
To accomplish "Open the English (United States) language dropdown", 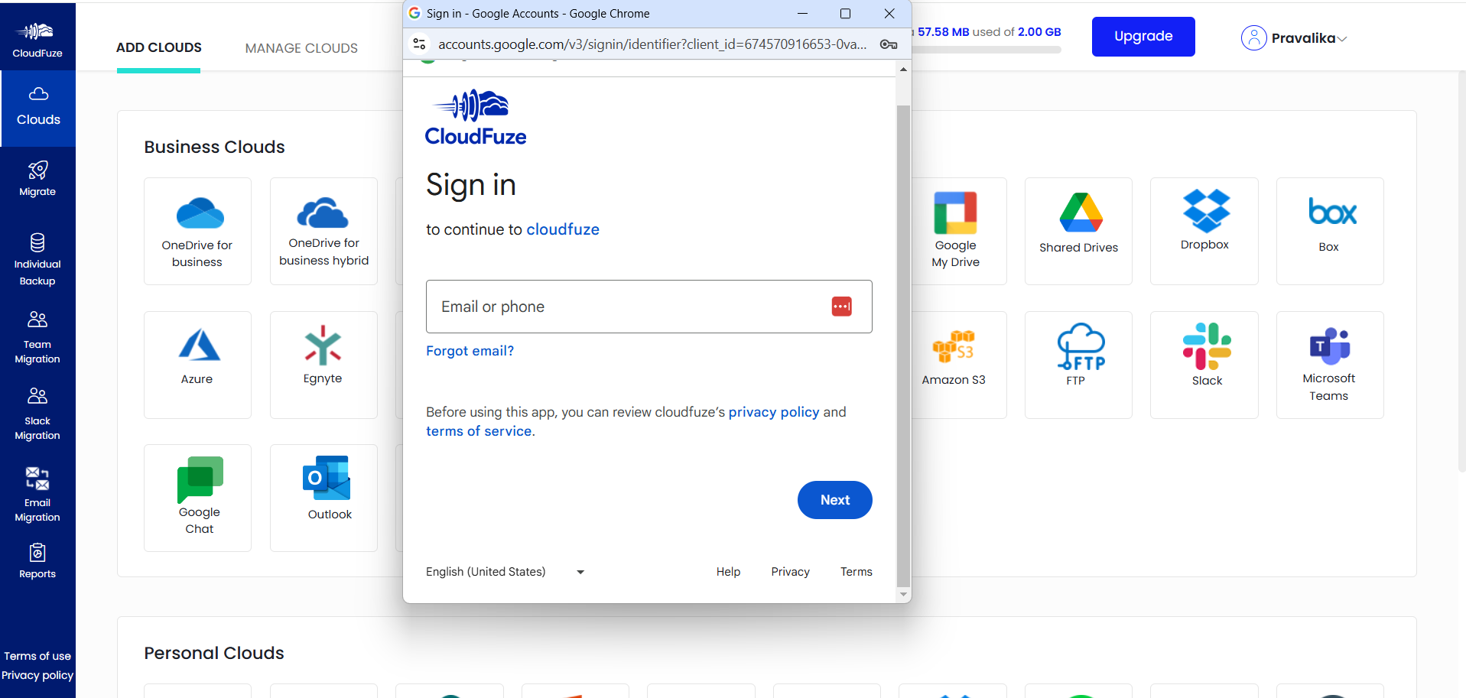I will coord(505,572).
